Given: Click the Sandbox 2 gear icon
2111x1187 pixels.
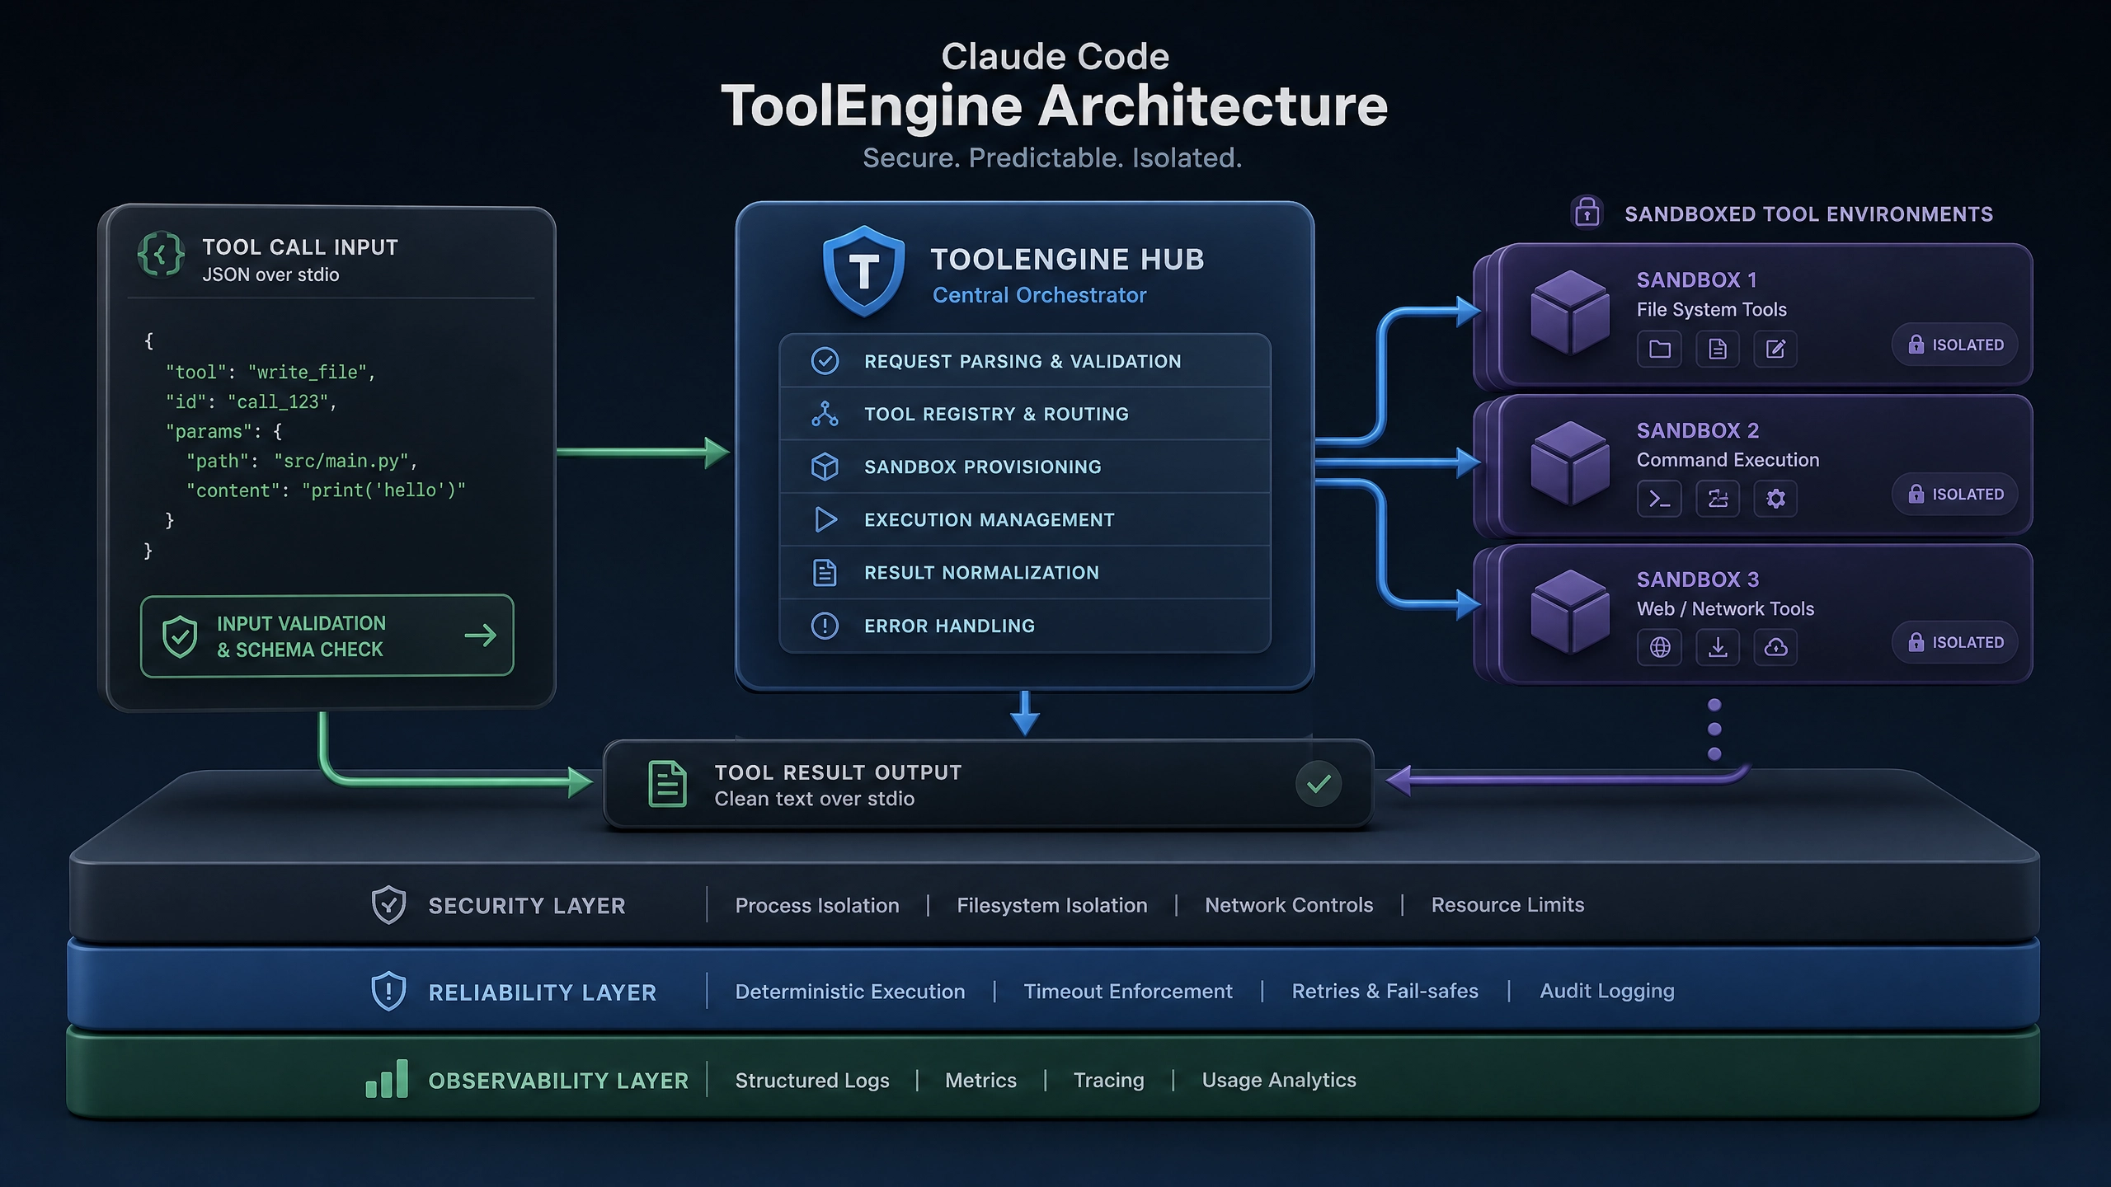Looking at the screenshot, I should coord(1775,498).
